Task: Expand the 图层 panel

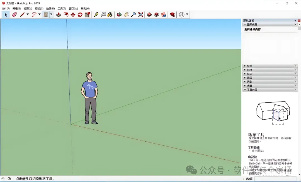Action: (245, 78)
